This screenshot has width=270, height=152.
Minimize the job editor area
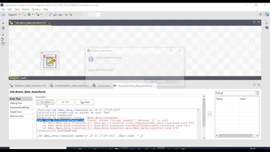tap(254, 22)
